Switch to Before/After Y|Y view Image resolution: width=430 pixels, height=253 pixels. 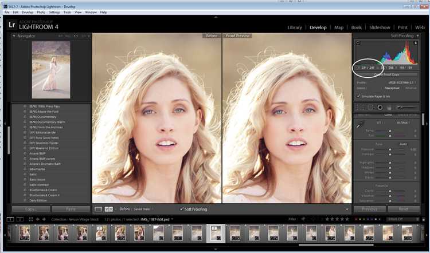109,209
